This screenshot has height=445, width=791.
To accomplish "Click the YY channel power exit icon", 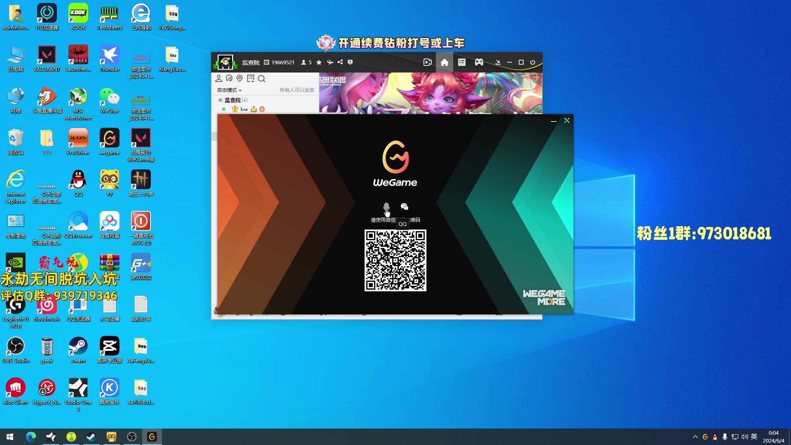I will tap(533, 62).
